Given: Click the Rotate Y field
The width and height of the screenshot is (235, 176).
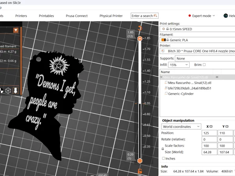Looking at the screenshot, I should coord(226,139).
